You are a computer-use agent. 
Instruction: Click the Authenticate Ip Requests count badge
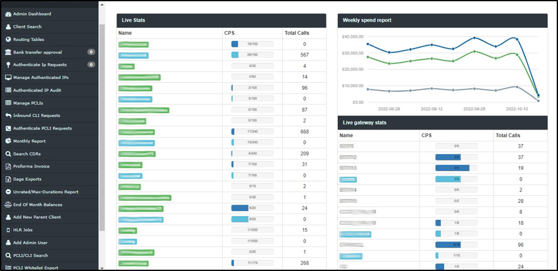91,64
